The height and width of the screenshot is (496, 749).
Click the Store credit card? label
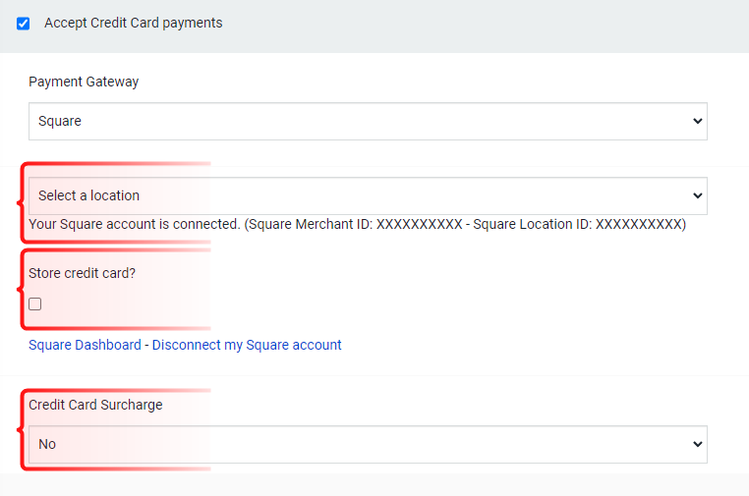[83, 273]
